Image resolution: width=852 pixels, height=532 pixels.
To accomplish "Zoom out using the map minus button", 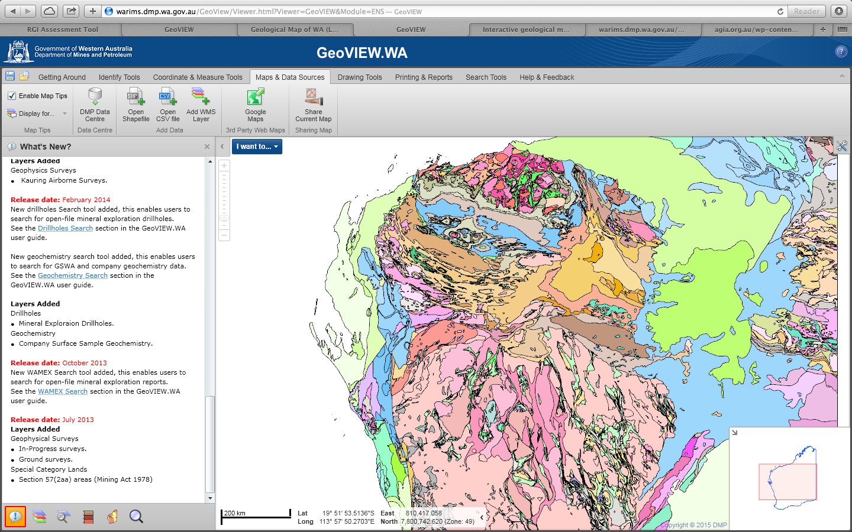I will 224,235.
